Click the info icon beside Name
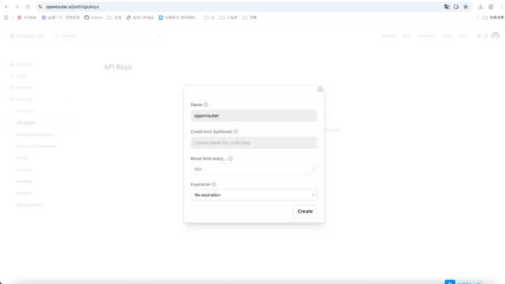 click(x=206, y=105)
